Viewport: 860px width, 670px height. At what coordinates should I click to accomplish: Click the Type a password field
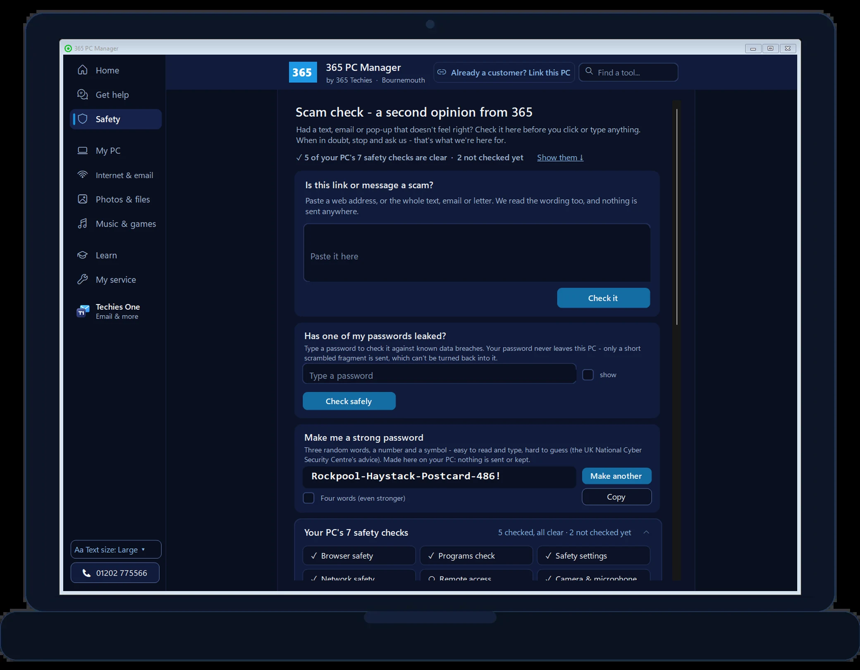point(439,374)
